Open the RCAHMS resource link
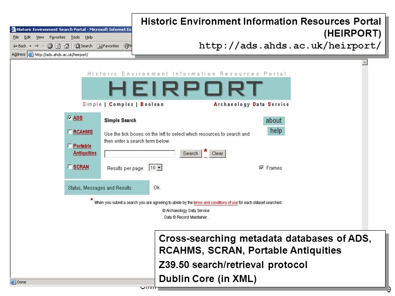The width and height of the screenshot is (395, 296). click(83, 132)
